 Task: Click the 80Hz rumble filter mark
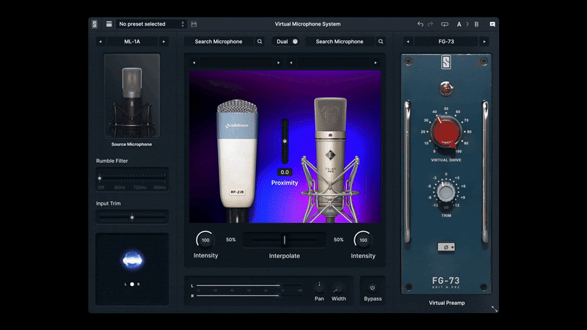click(120, 188)
